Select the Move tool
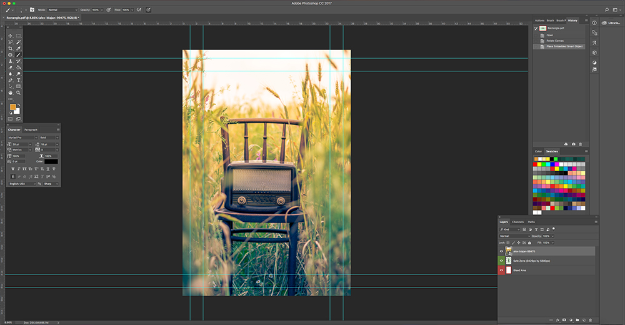The image size is (625, 325). click(x=11, y=36)
